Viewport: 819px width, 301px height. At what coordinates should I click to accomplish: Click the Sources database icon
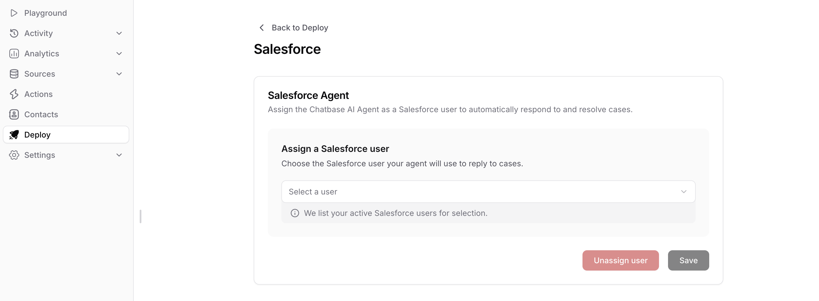point(14,74)
